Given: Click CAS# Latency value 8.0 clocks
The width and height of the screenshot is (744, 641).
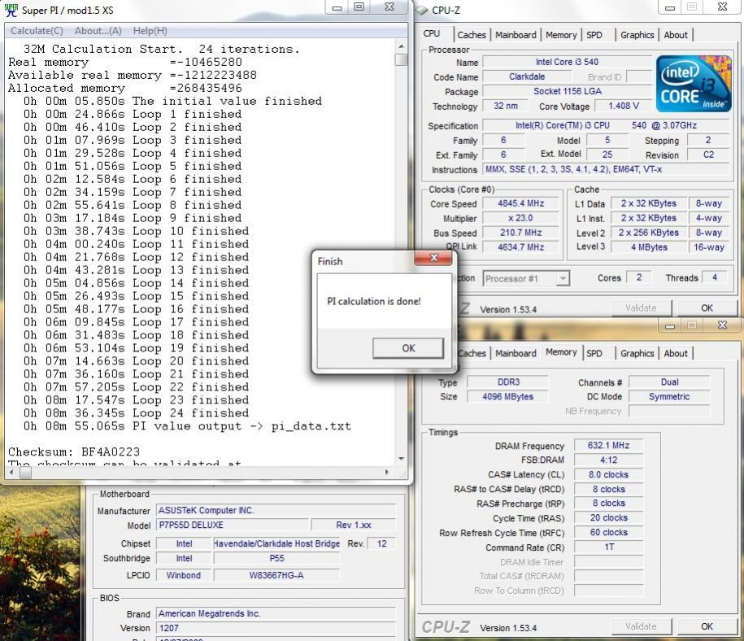Looking at the screenshot, I should (x=608, y=474).
